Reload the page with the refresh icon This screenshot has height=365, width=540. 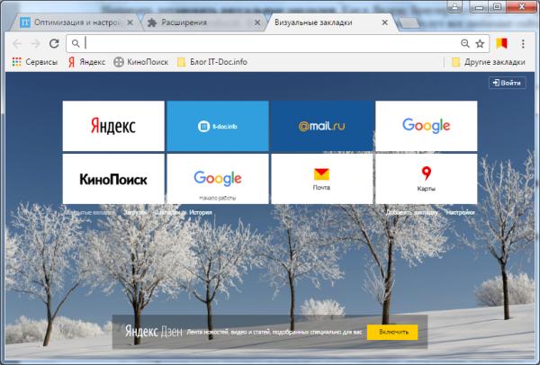[54, 43]
